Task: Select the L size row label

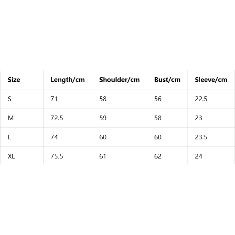Action: (x=9, y=137)
